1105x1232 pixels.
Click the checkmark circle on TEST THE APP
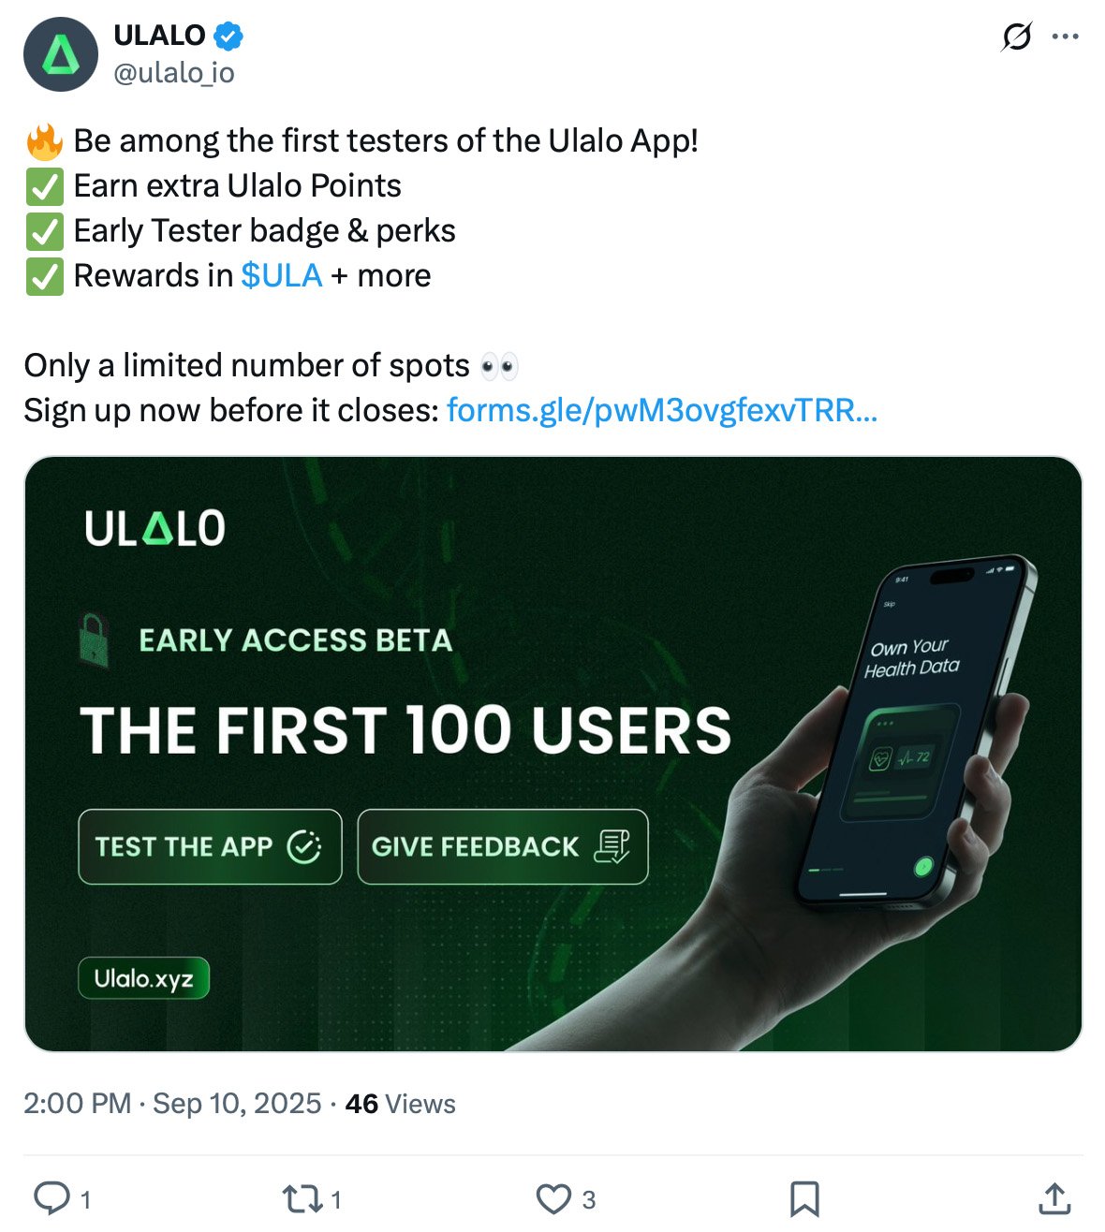coord(303,846)
